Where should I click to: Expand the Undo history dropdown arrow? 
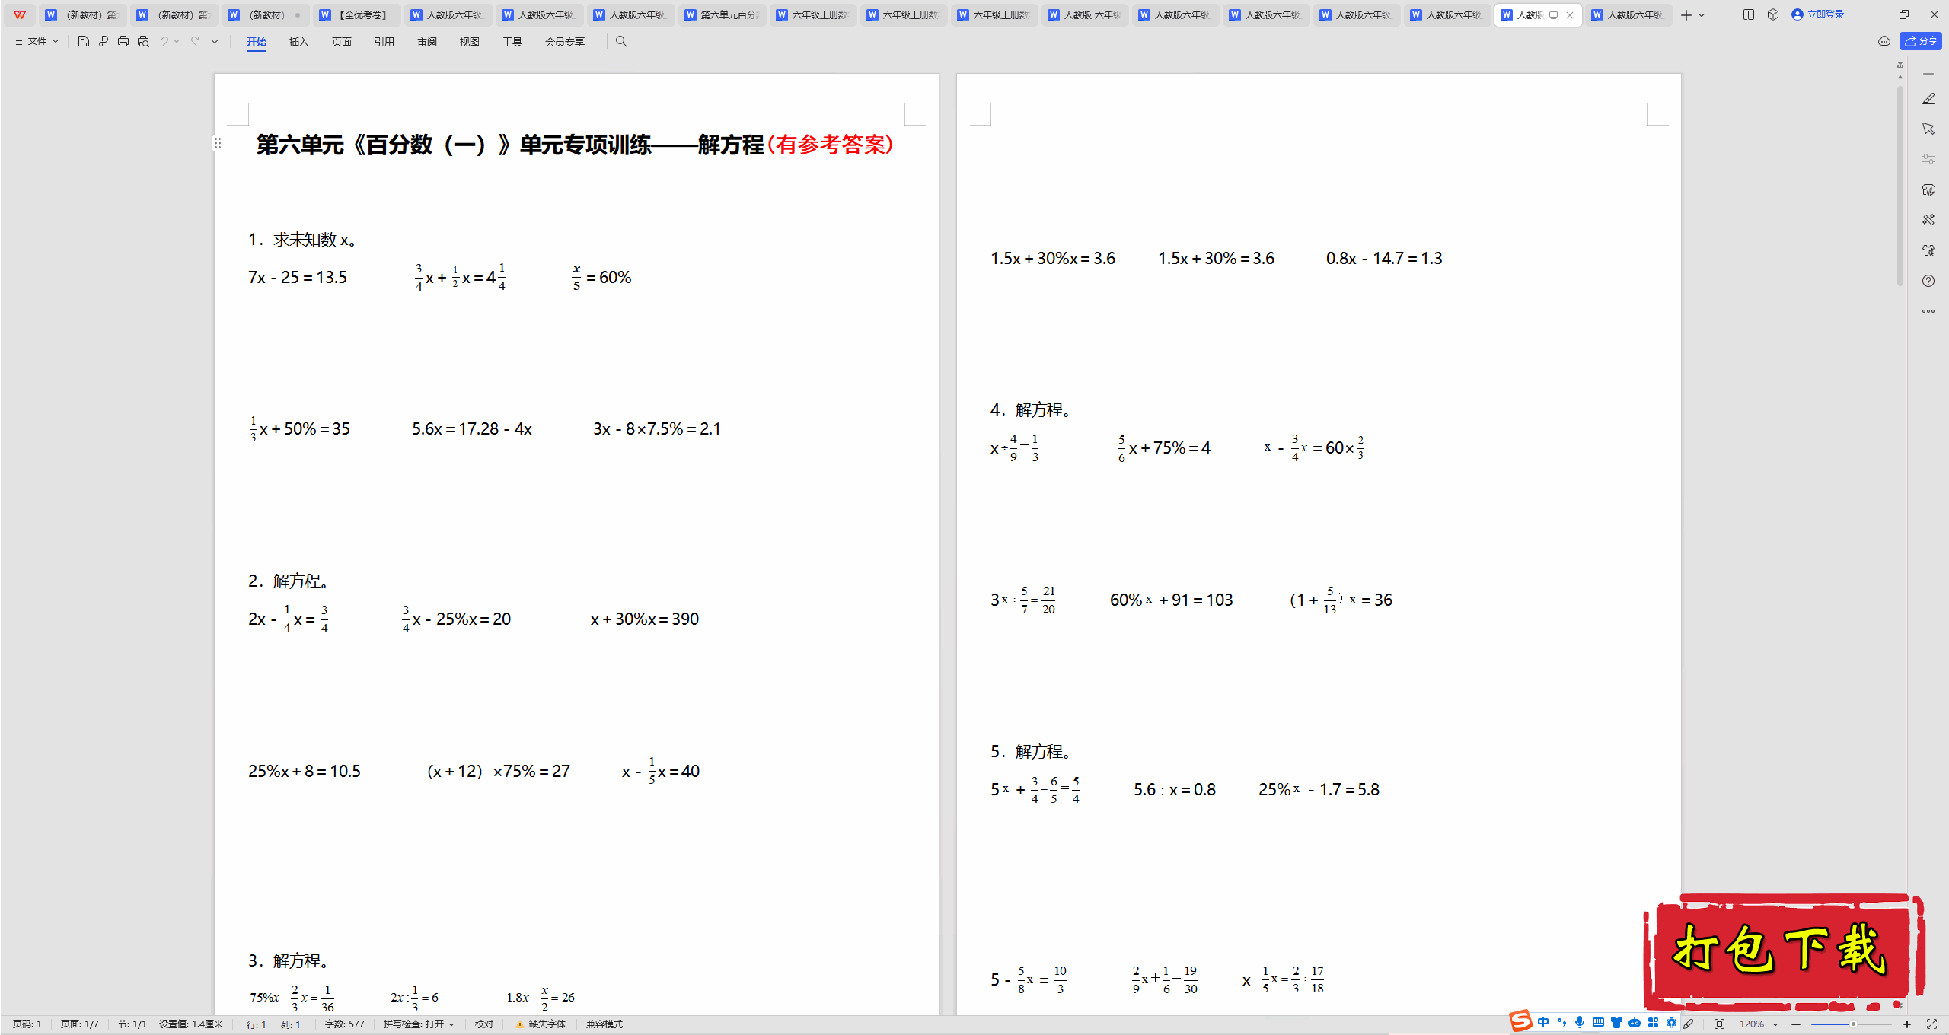click(177, 42)
